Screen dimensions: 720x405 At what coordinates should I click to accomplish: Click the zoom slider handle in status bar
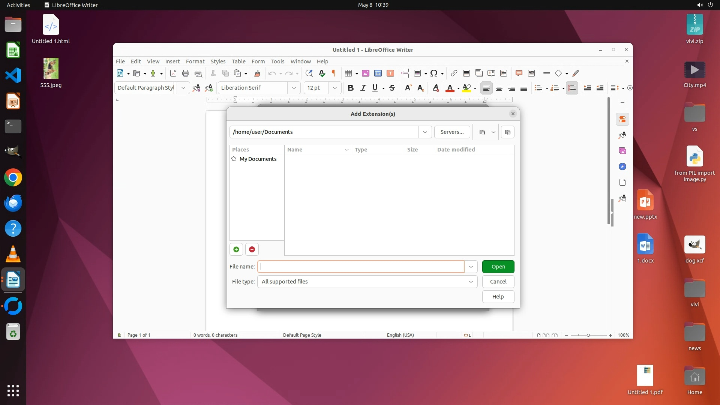click(x=588, y=335)
